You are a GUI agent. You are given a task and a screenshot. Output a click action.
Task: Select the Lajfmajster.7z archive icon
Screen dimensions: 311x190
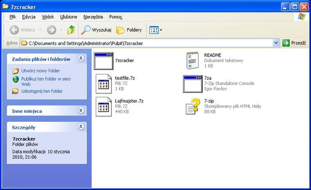click(x=104, y=107)
